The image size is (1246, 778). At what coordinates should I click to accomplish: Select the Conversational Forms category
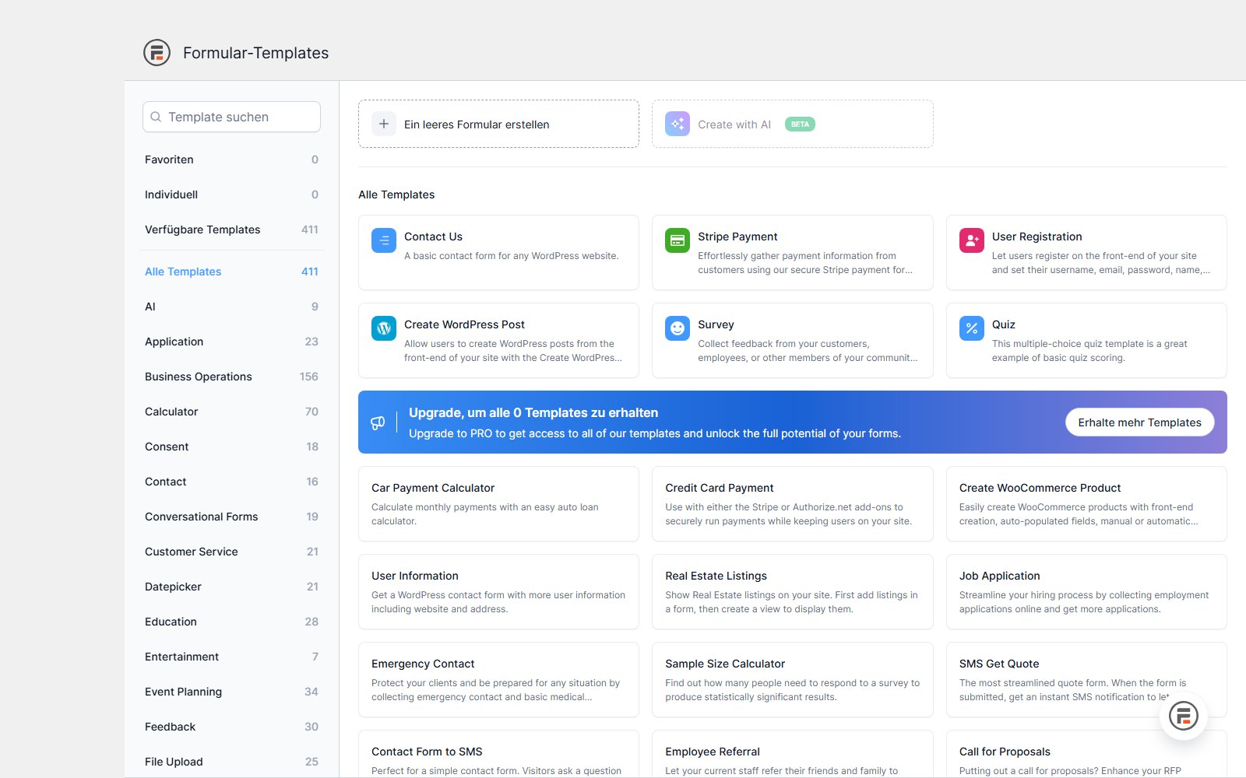231,517
